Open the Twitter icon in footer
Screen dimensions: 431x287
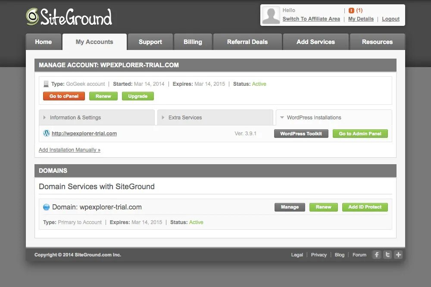click(x=387, y=255)
